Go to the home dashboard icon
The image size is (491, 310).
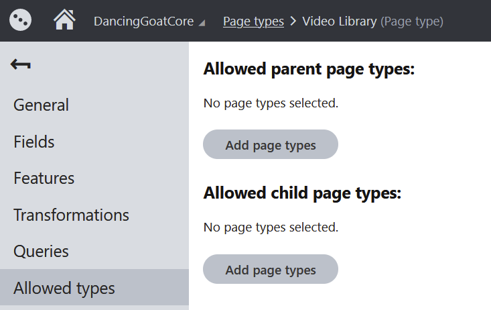tap(64, 19)
